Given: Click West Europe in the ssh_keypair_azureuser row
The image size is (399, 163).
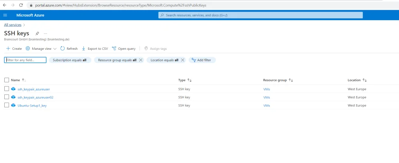Looking at the screenshot, I should tap(357, 89).
